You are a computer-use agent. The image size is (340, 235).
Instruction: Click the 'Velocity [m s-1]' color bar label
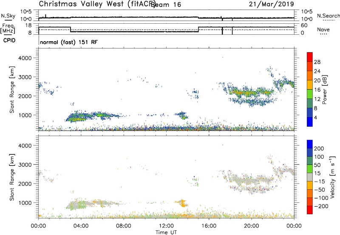pos(332,177)
